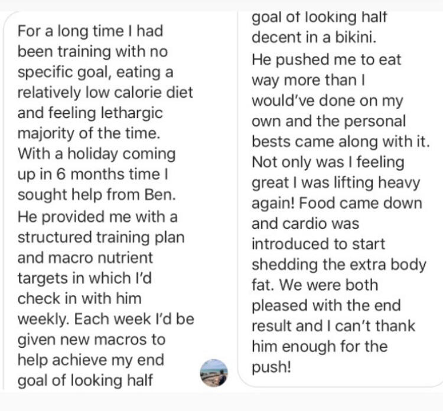Click the phrase 'again! Food came down'
The image size is (443, 411).
(x=337, y=203)
